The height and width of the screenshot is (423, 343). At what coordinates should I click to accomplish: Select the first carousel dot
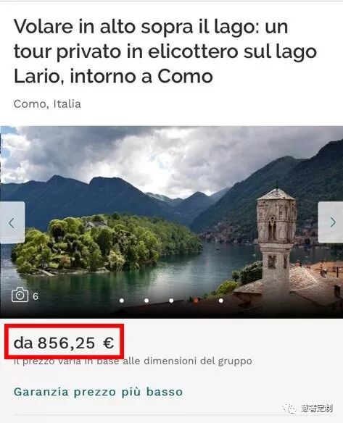click(x=122, y=301)
